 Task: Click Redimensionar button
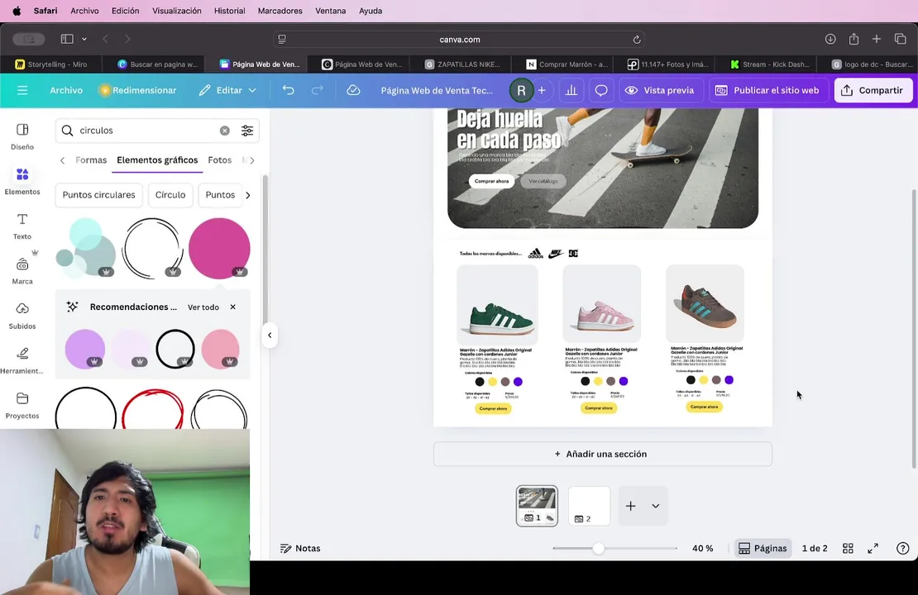138,90
